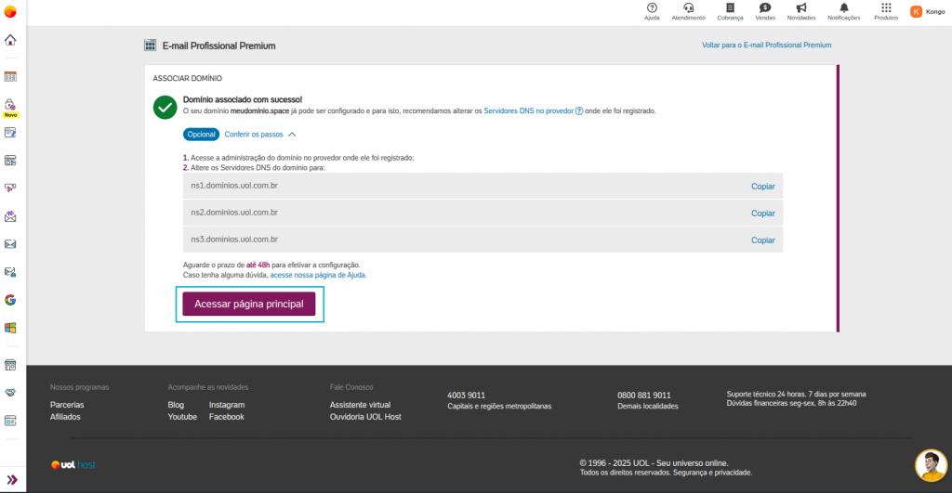Open Assistente virtual footer link

[360, 405]
